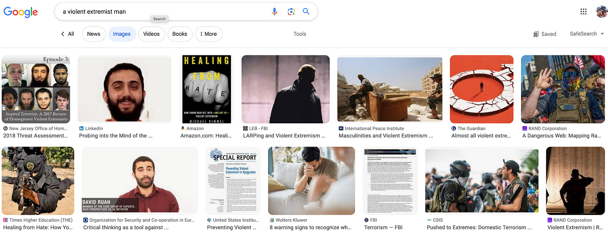Open the 2018 Threat Assessment collage image
The height and width of the screenshot is (235, 608).
pyautogui.click(x=36, y=89)
